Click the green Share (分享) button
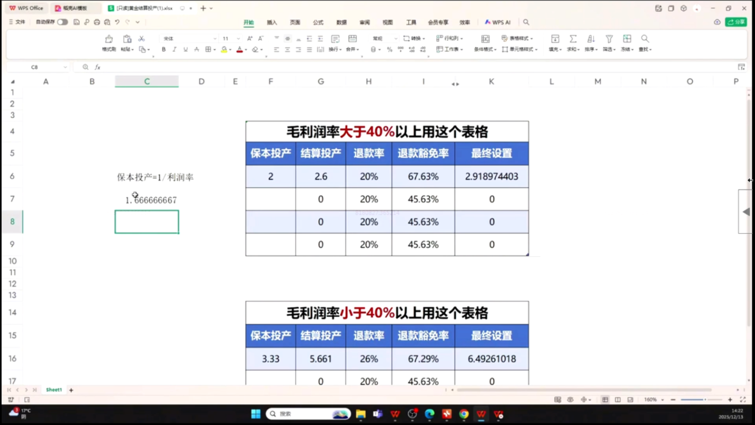 pos(736,22)
